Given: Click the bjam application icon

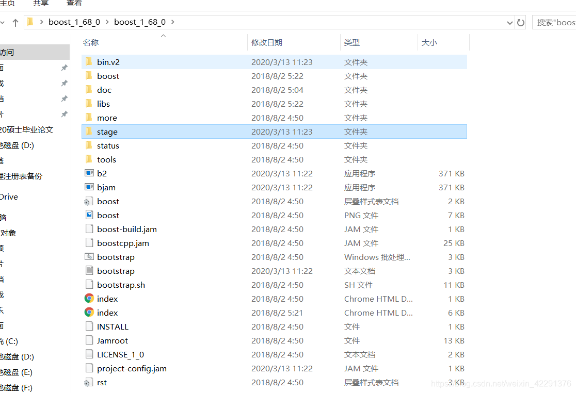Looking at the screenshot, I should click(89, 187).
